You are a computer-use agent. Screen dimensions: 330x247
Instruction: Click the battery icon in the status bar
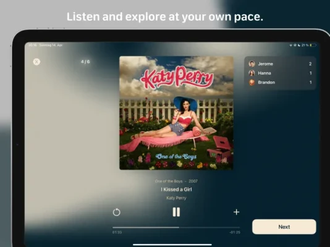point(313,45)
